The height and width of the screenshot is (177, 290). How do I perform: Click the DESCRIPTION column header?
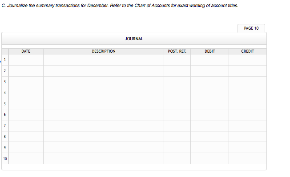click(103, 51)
